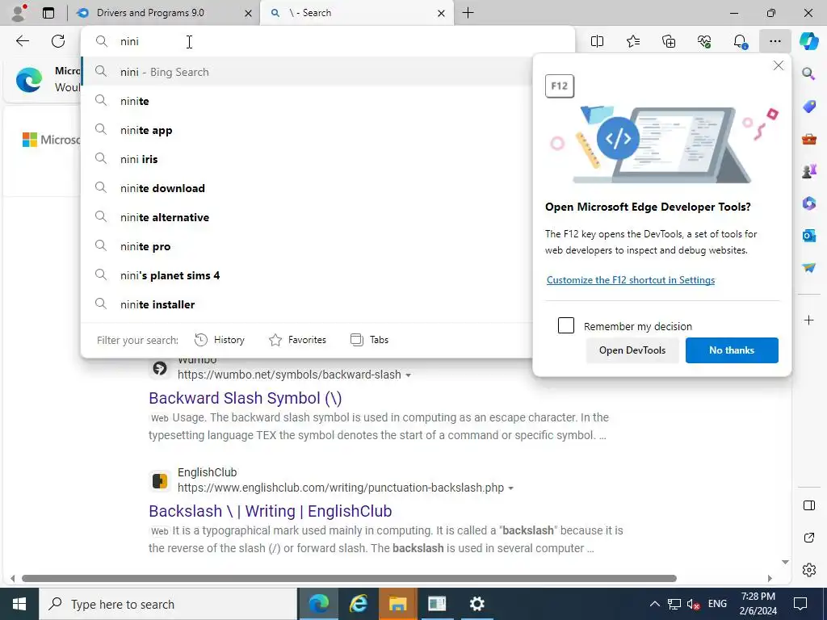Screen dimensions: 827x620
Task: Open Customize the F12 shortcut in Settings link
Action: 630,280
